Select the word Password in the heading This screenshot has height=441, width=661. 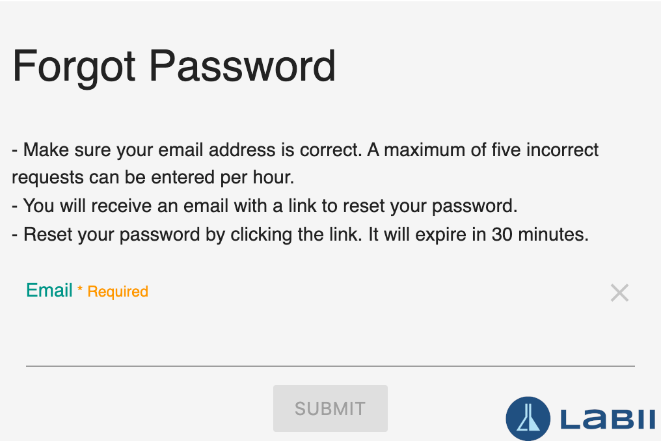(242, 66)
